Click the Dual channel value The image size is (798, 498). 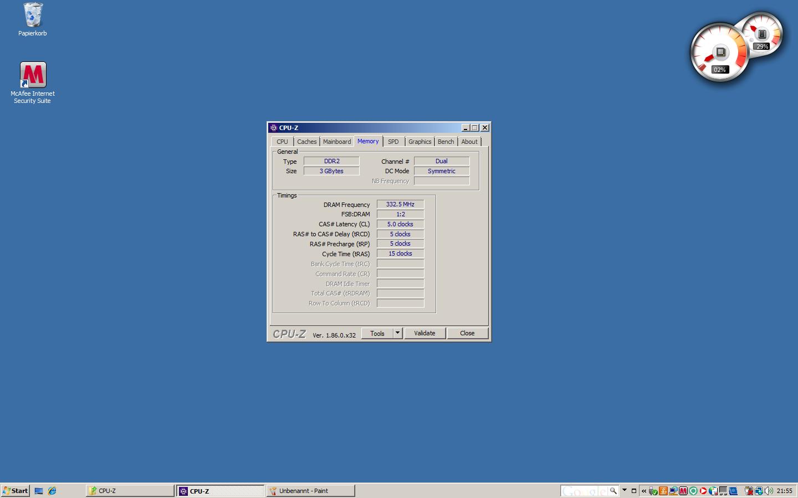[442, 161]
